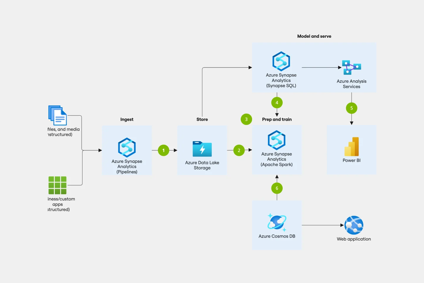Select the "Azure Synapse Analytics (Apache Spark)" label
The width and height of the screenshot is (424, 283).
[276, 159]
